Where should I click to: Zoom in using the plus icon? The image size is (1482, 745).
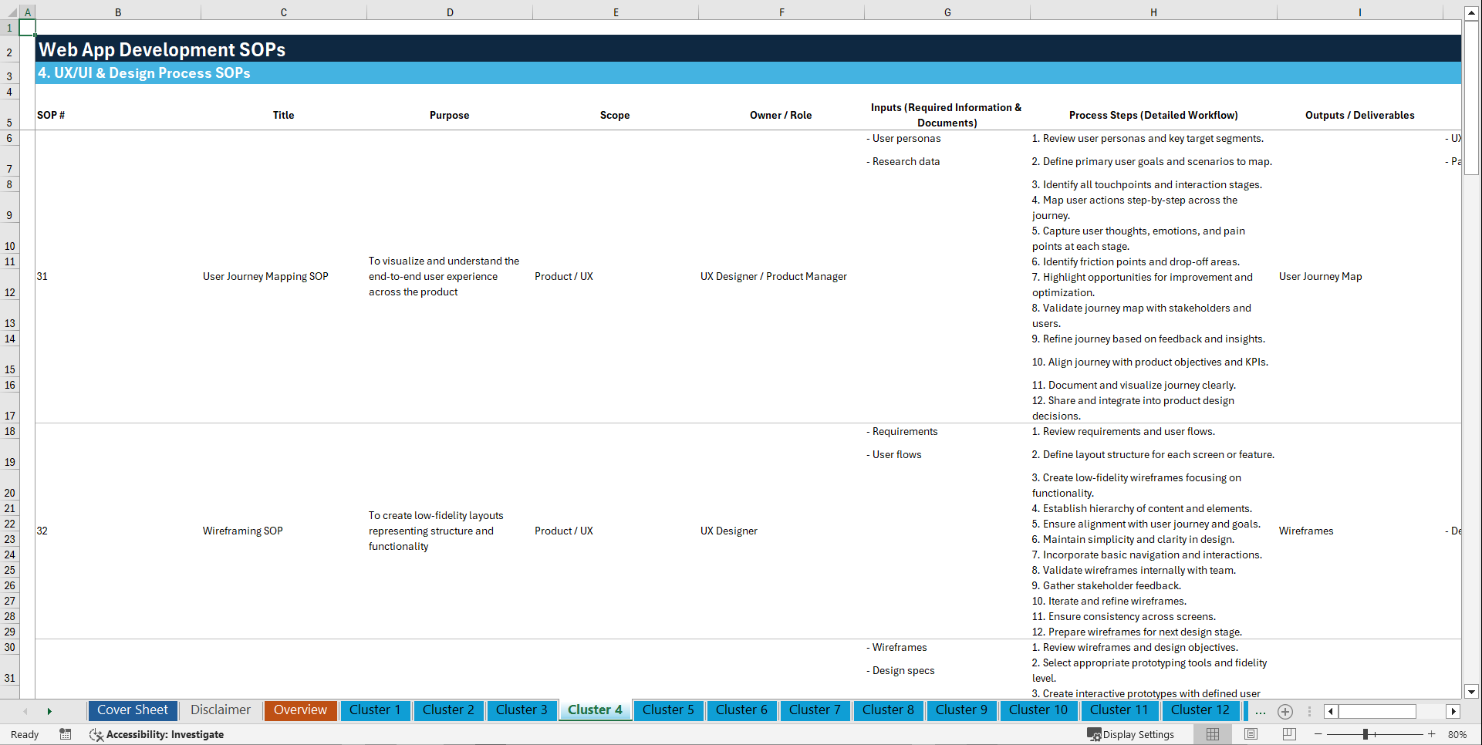pos(1432,734)
